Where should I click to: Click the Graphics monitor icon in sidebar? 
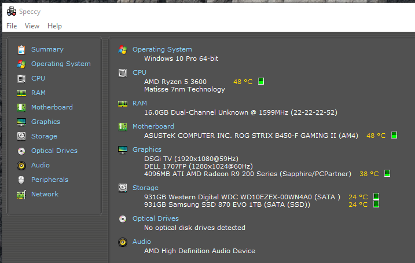click(21, 122)
